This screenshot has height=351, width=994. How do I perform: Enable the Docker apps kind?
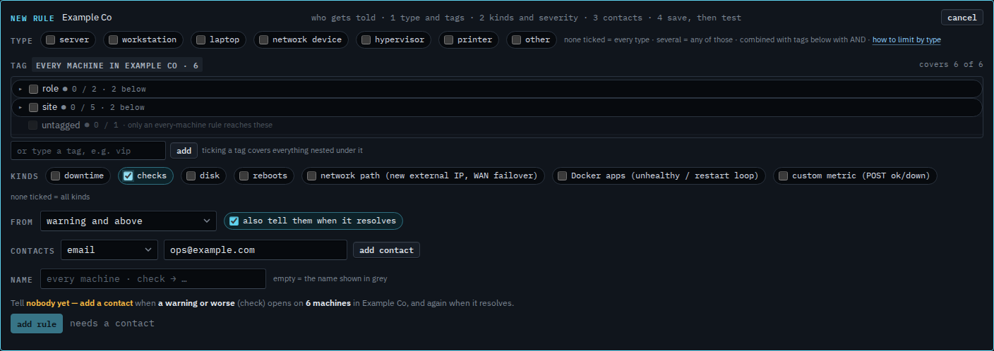coord(562,176)
